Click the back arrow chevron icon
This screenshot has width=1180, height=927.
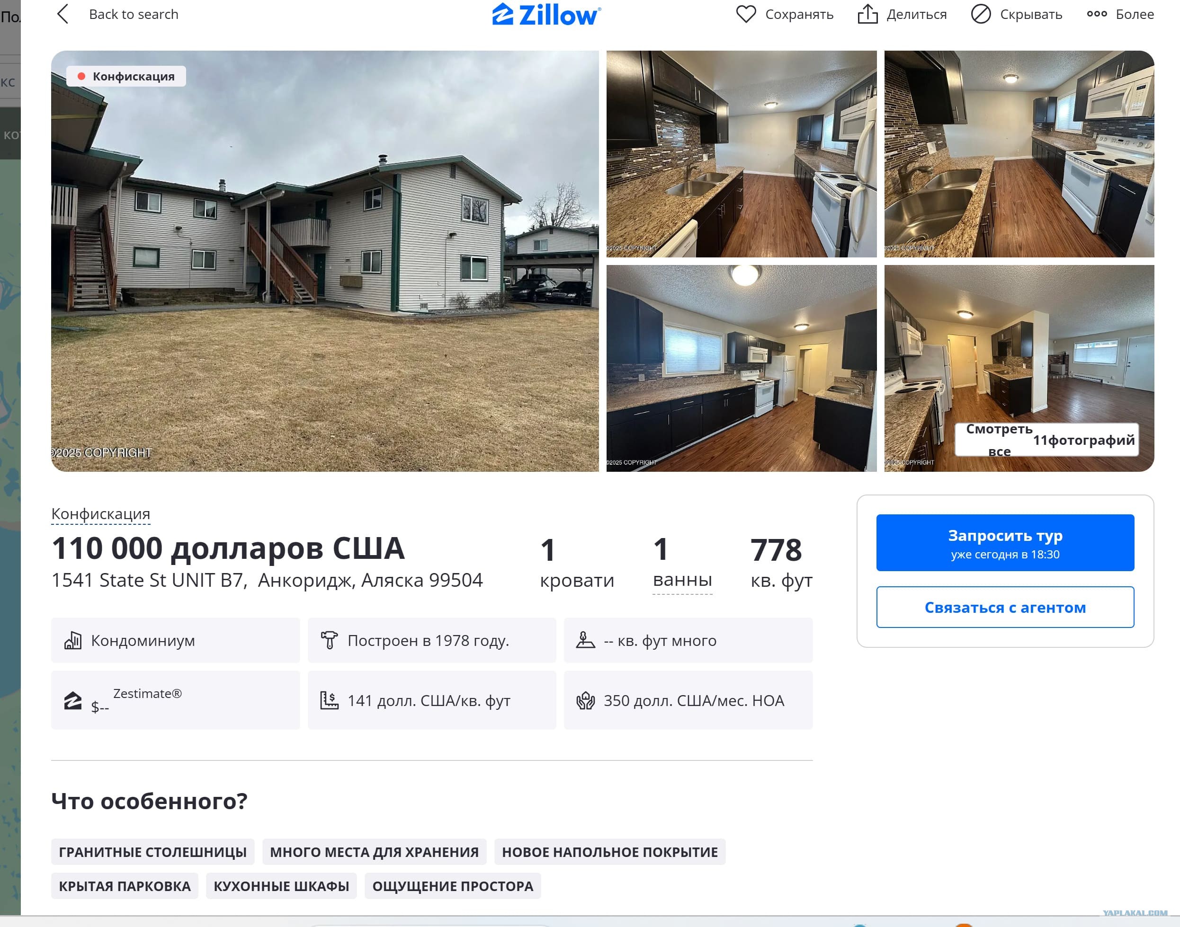(x=63, y=14)
